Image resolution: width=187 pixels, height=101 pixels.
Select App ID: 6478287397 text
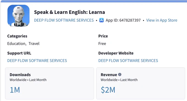[x=123, y=20]
